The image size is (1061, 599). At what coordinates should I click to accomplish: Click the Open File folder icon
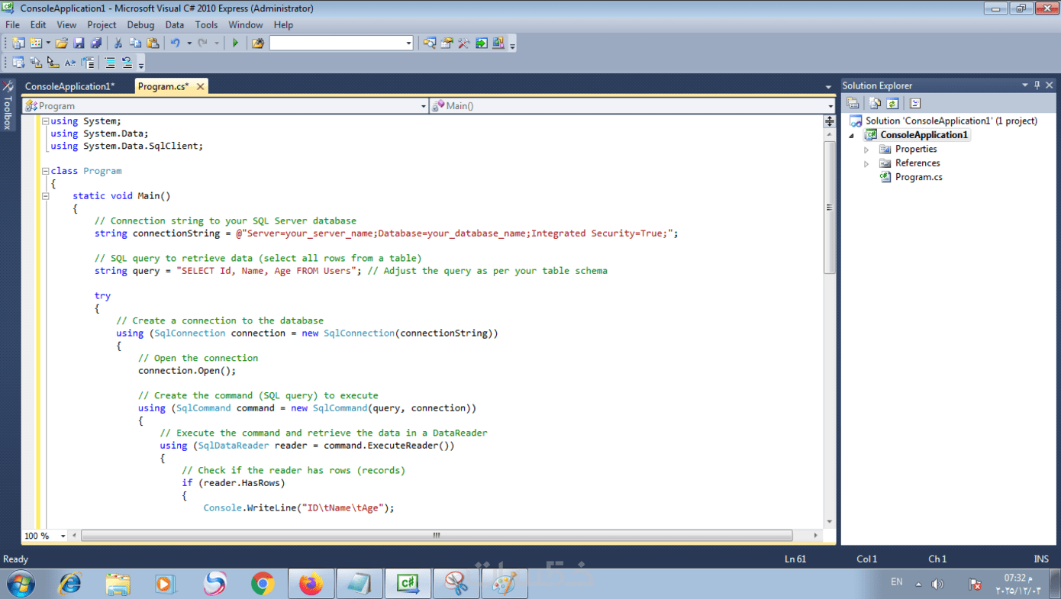62,43
